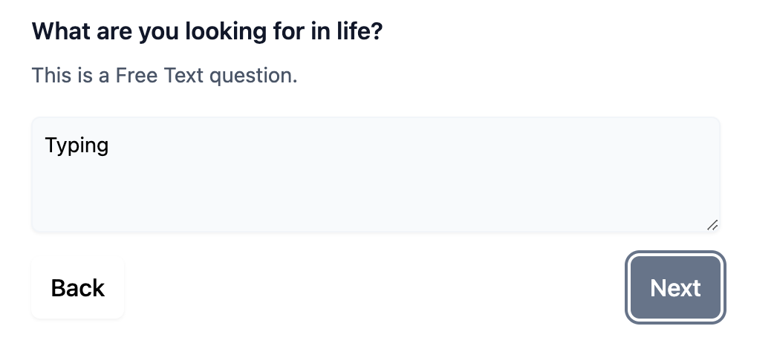Click the text 'This is a Free Text'
Screen dimensions: 777x352
118,76
